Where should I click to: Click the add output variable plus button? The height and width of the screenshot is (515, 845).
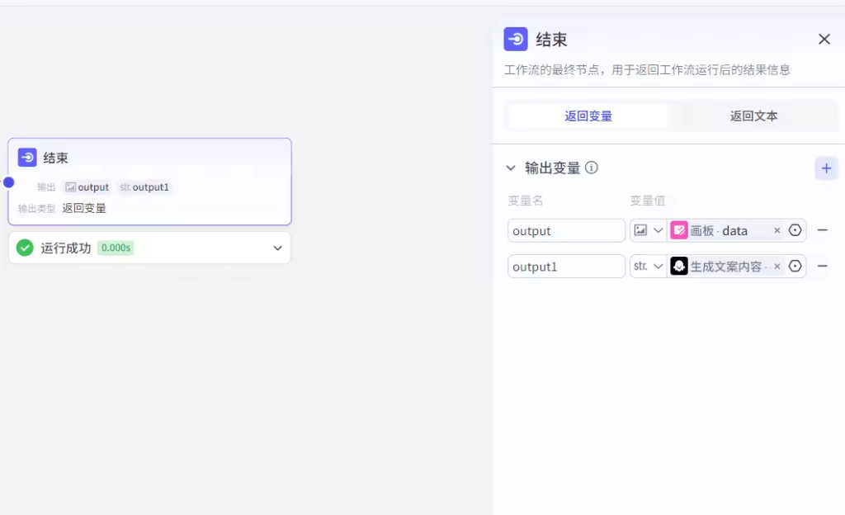(x=826, y=168)
